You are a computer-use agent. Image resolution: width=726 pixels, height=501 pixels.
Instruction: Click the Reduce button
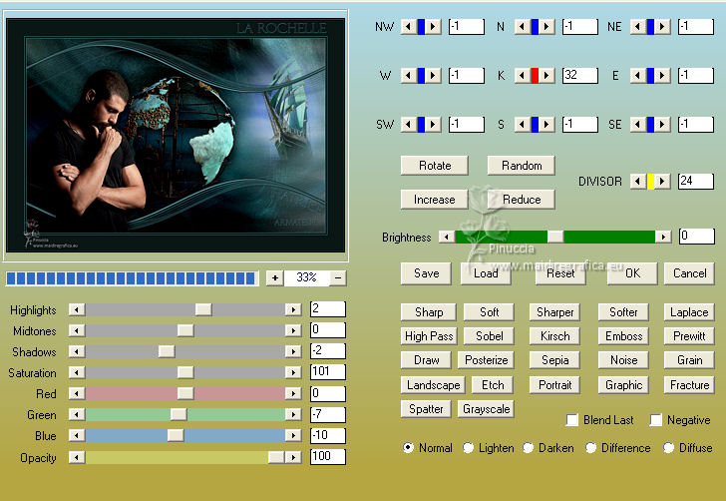point(522,200)
